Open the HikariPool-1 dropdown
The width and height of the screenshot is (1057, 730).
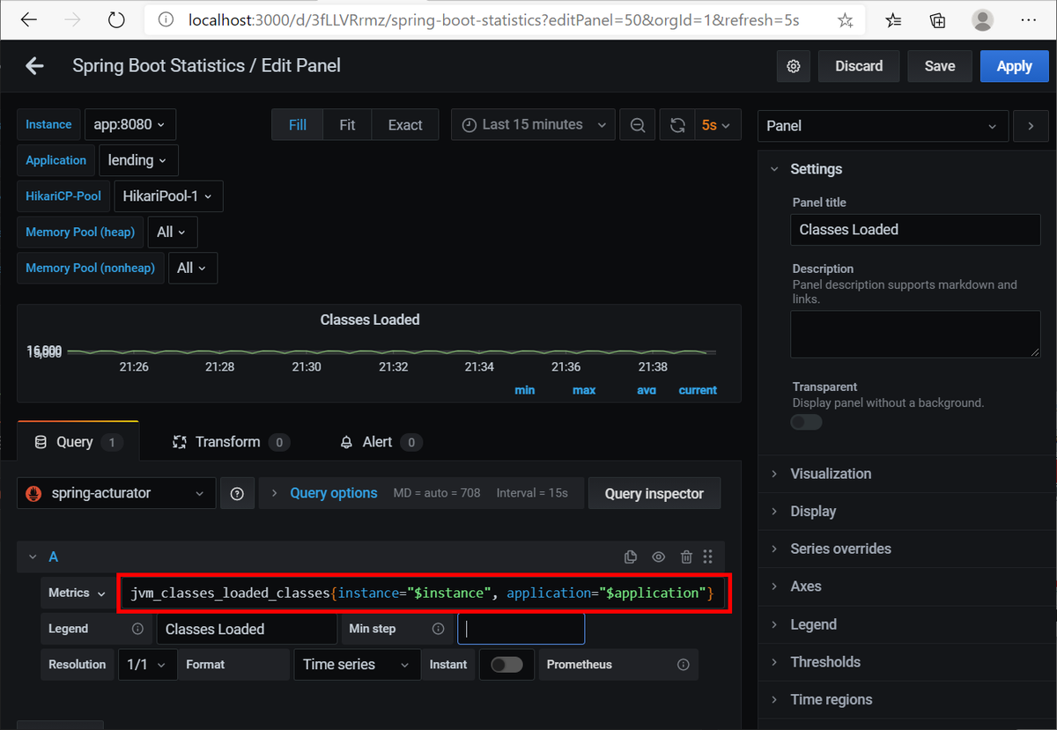coord(168,196)
